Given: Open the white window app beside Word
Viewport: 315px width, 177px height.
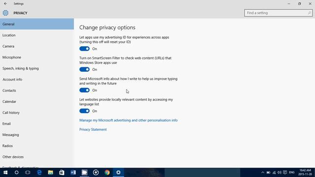Looking at the screenshot, I should pos(84,173).
